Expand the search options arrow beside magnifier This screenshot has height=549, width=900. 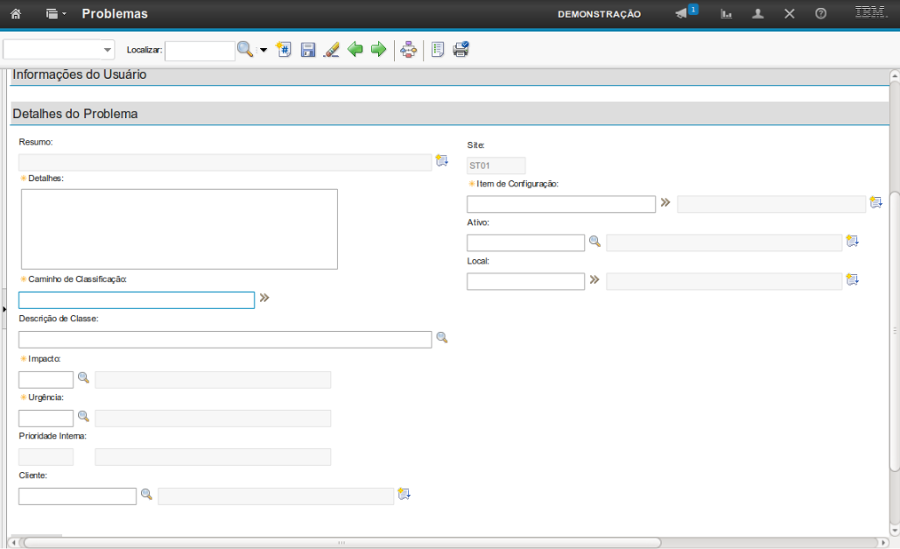tap(263, 51)
